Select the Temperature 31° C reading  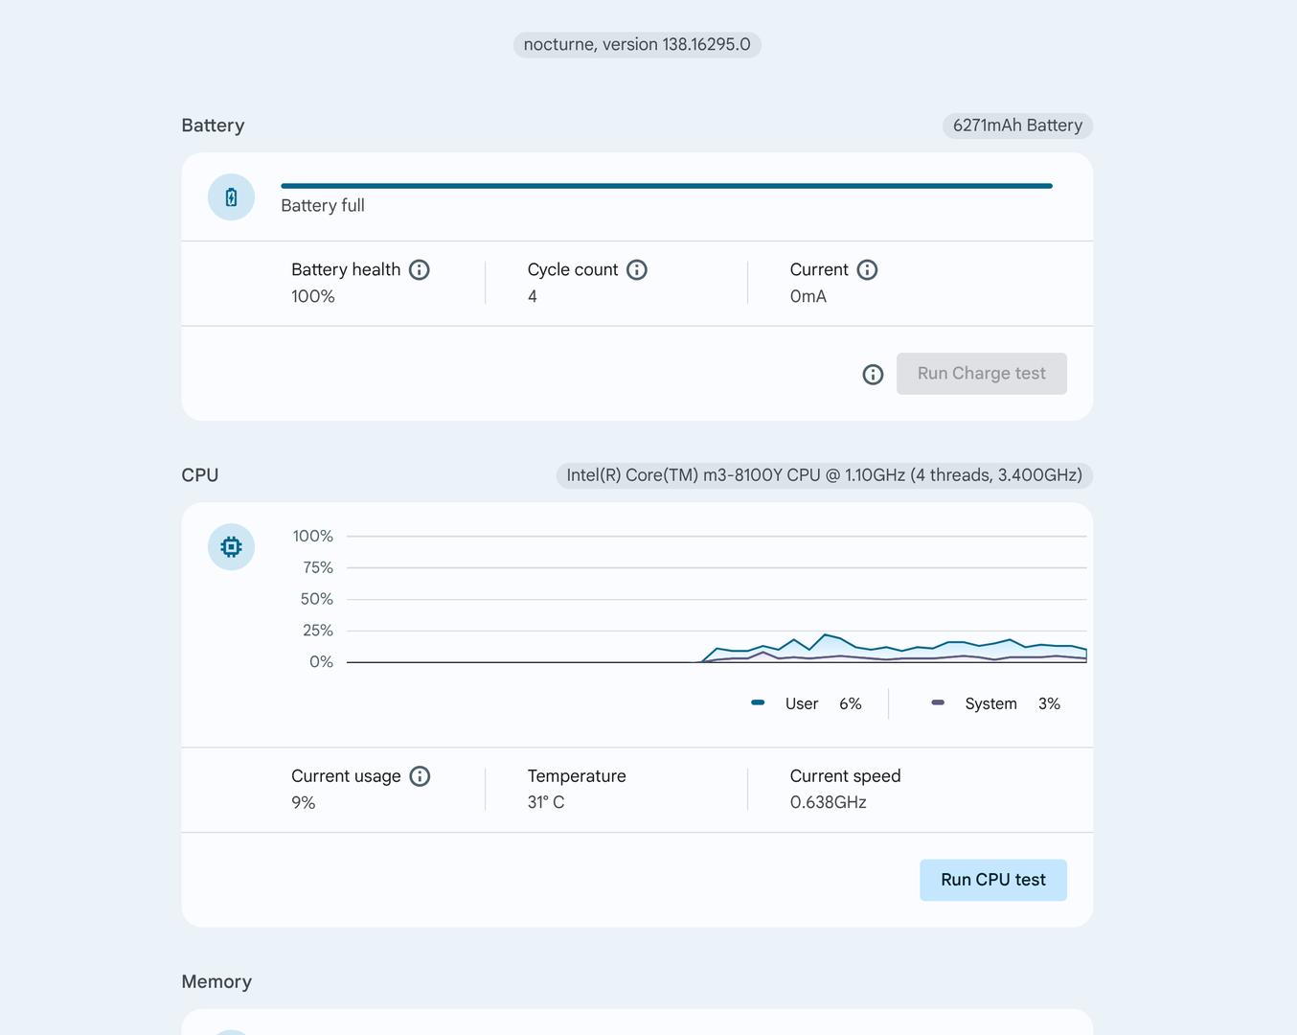546,802
